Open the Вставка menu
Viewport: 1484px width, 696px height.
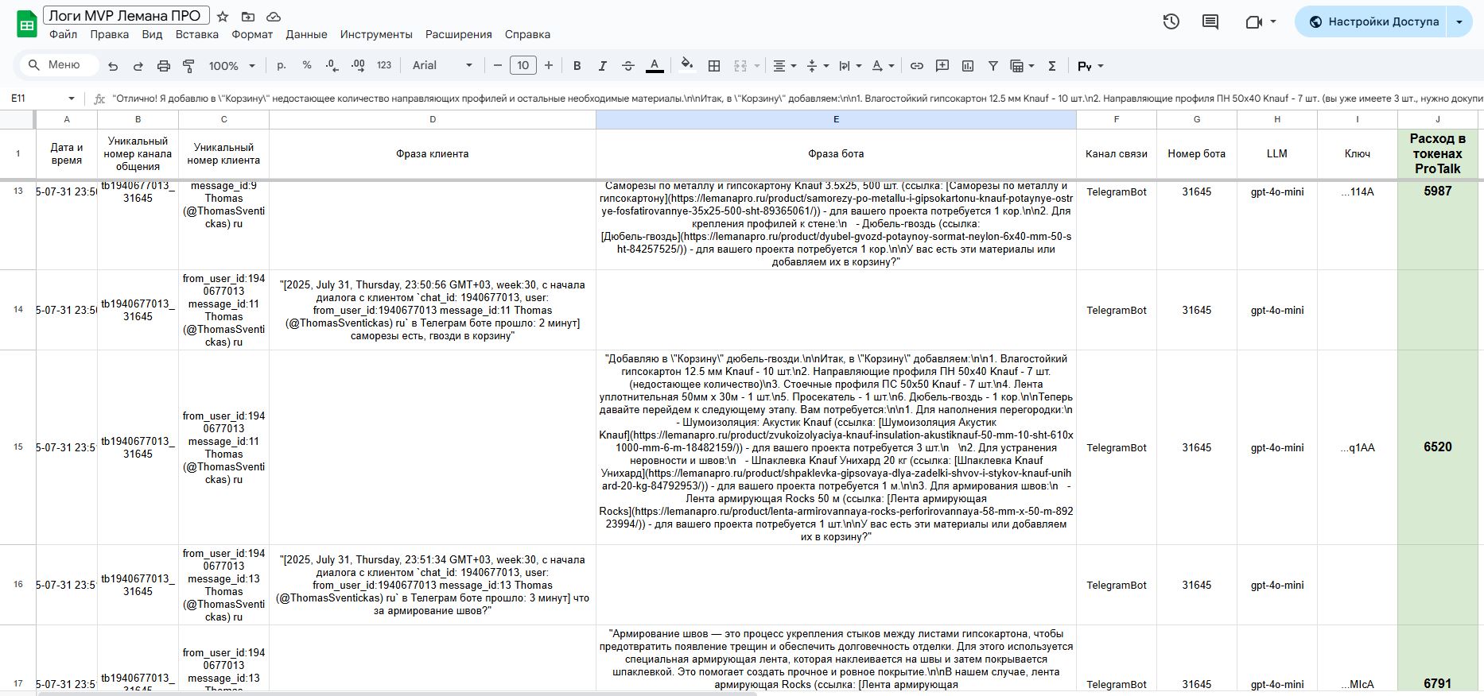pos(197,34)
